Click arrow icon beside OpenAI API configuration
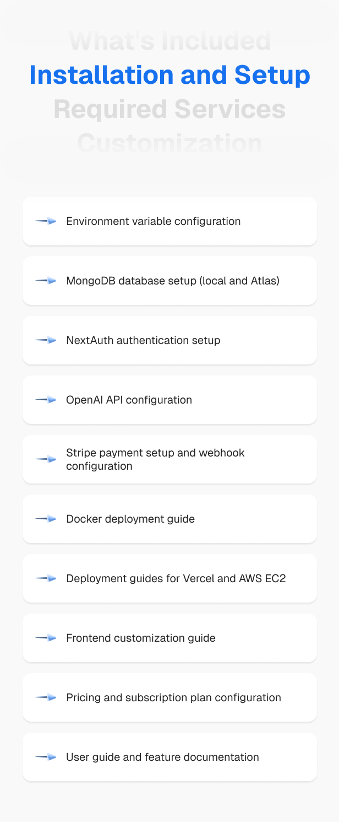The width and height of the screenshot is (339, 822). (x=46, y=400)
